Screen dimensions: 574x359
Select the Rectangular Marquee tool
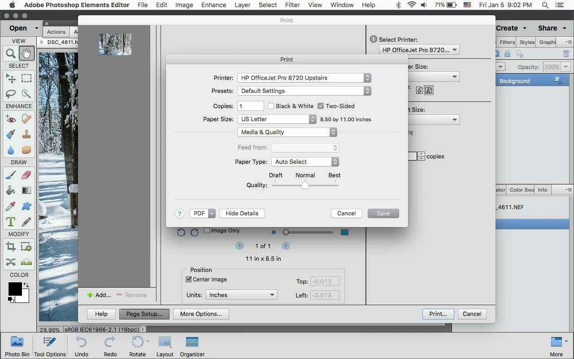[x=26, y=79]
